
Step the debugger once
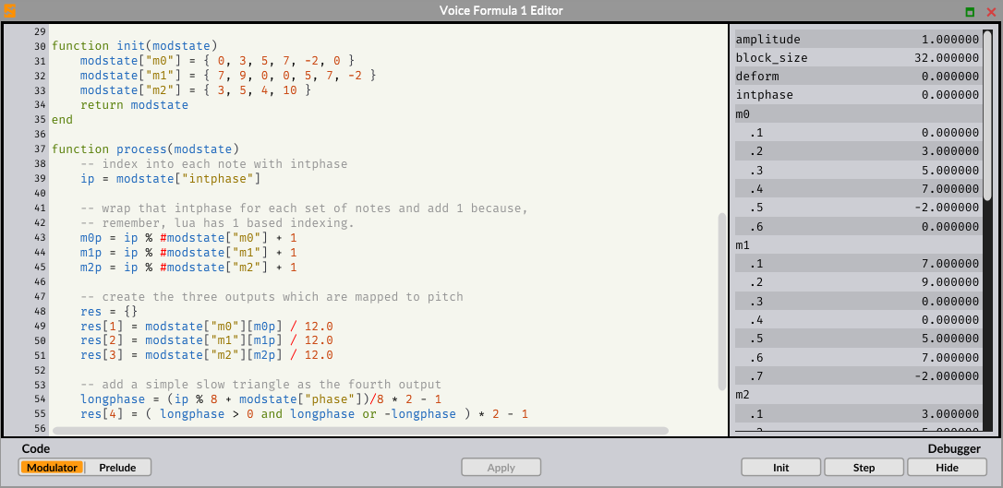pyautogui.click(x=864, y=468)
